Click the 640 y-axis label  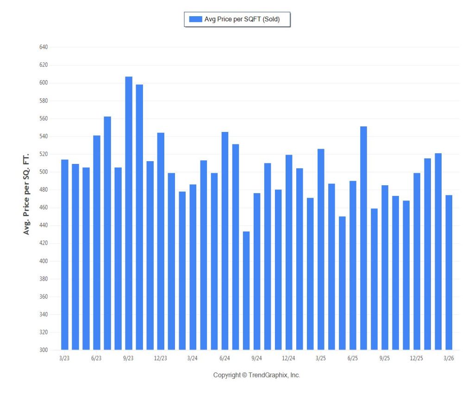pos(44,47)
